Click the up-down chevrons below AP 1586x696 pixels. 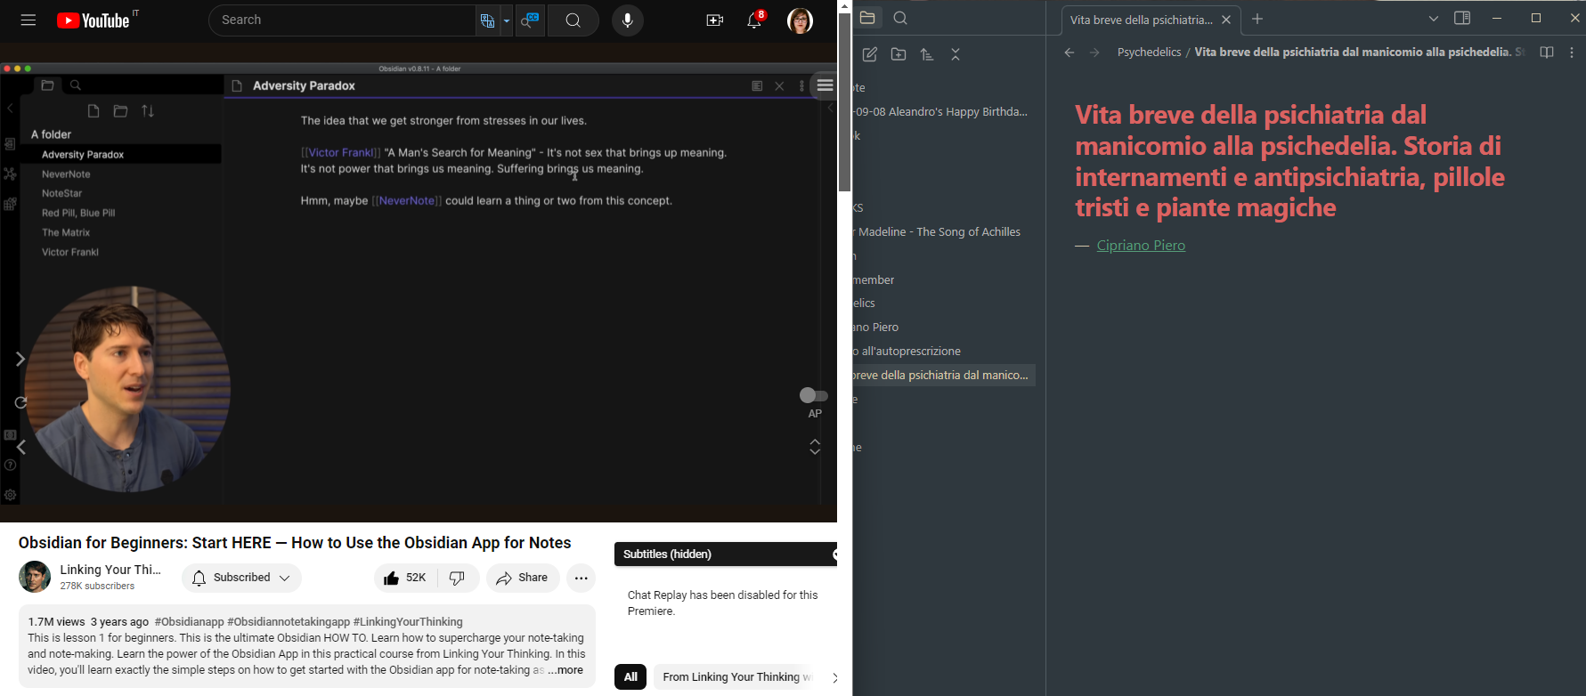815,447
